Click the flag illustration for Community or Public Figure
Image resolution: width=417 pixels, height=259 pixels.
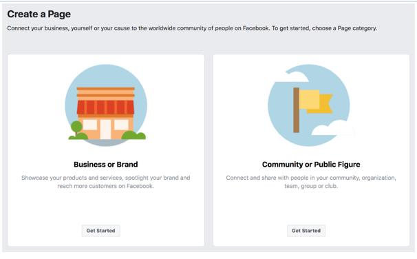coord(311,105)
